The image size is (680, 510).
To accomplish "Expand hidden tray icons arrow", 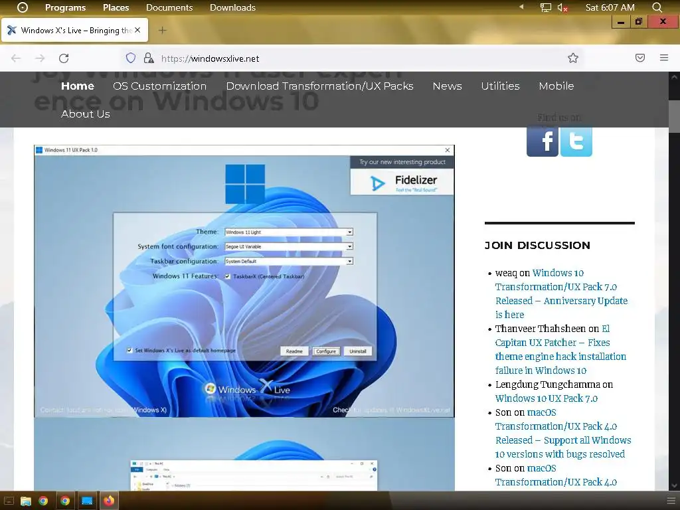I will tap(522, 7).
